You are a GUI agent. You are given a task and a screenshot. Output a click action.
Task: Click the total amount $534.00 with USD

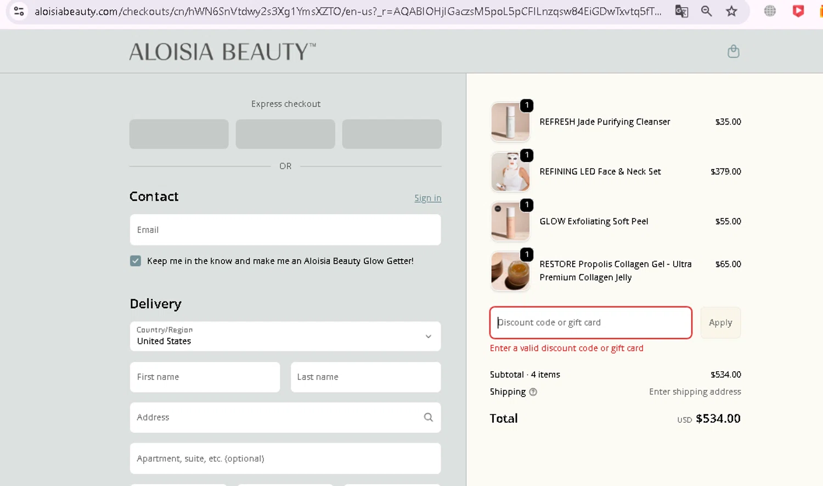click(709, 418)
